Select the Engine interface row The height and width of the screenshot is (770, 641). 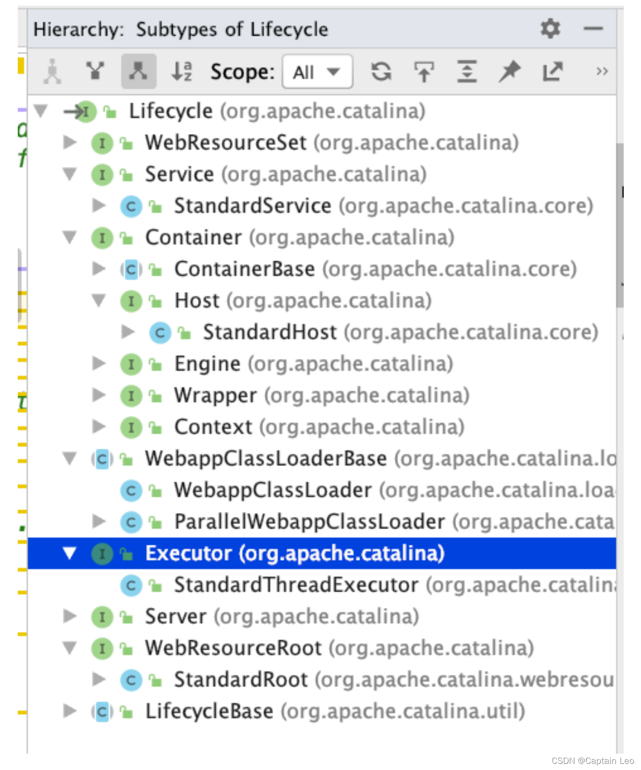(322, 363)
